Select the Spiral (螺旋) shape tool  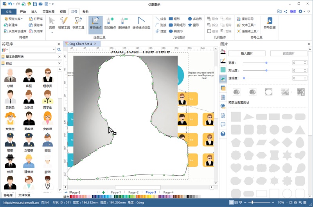point(161,31)
